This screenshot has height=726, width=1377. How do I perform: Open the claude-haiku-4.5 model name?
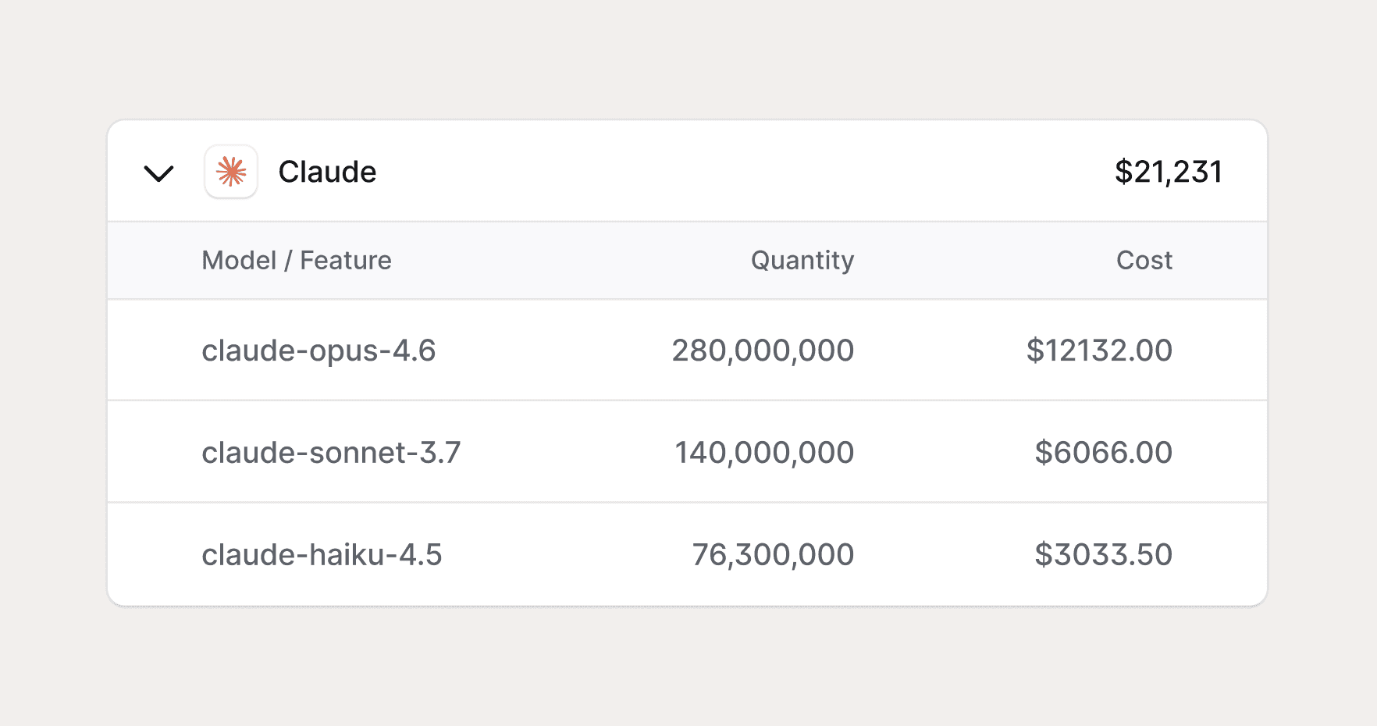pyautogui.click(x=322, y=554)
